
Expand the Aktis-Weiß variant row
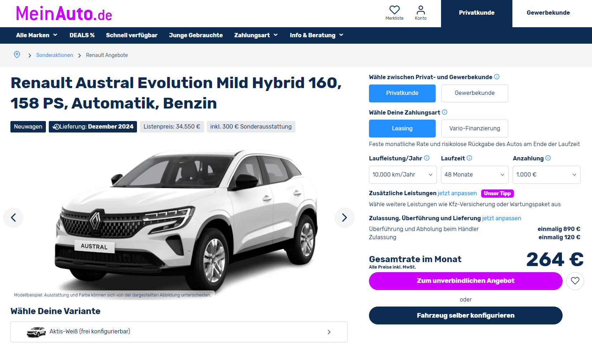coord(179,332)
